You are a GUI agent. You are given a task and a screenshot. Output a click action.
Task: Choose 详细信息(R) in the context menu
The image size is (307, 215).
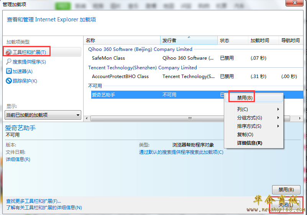[x=254, y=143]
